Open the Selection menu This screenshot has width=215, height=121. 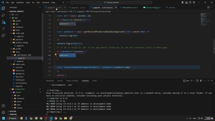coord(20,2)
